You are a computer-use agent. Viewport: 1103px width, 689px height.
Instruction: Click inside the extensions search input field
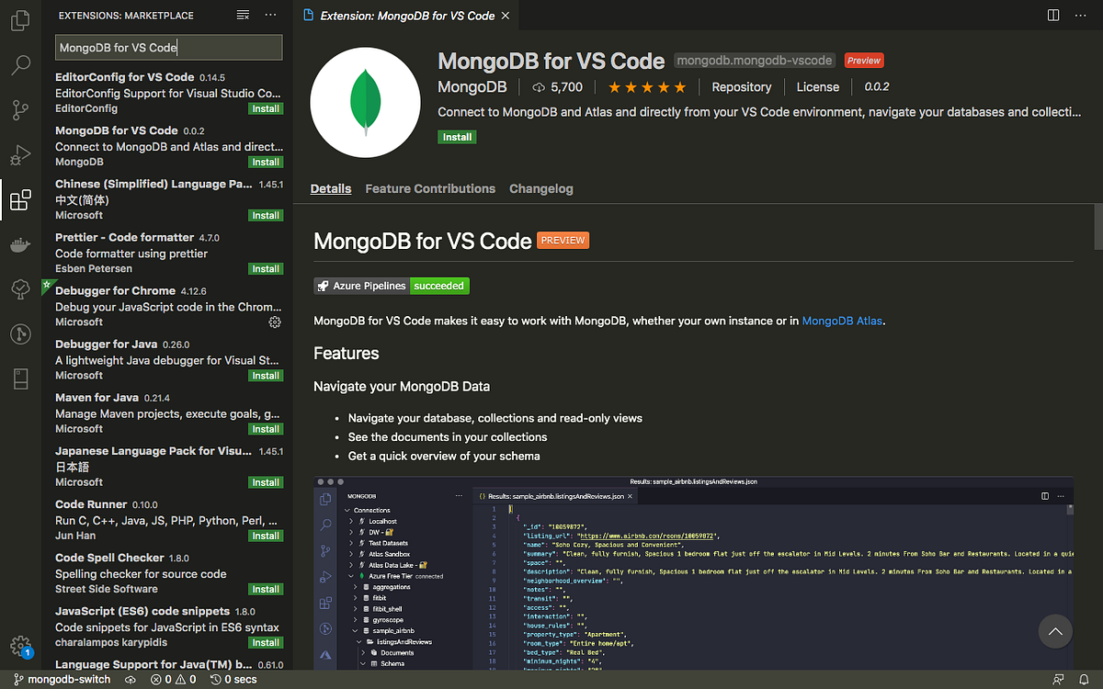(x=168, y=46)
